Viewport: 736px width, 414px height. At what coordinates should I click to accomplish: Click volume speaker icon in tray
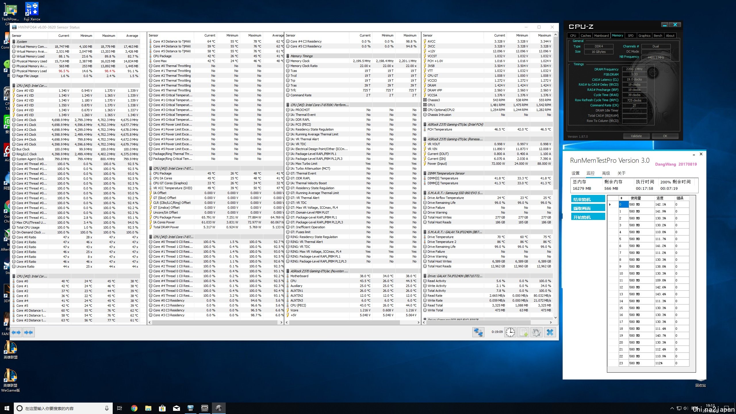click(x=685, y=408)
